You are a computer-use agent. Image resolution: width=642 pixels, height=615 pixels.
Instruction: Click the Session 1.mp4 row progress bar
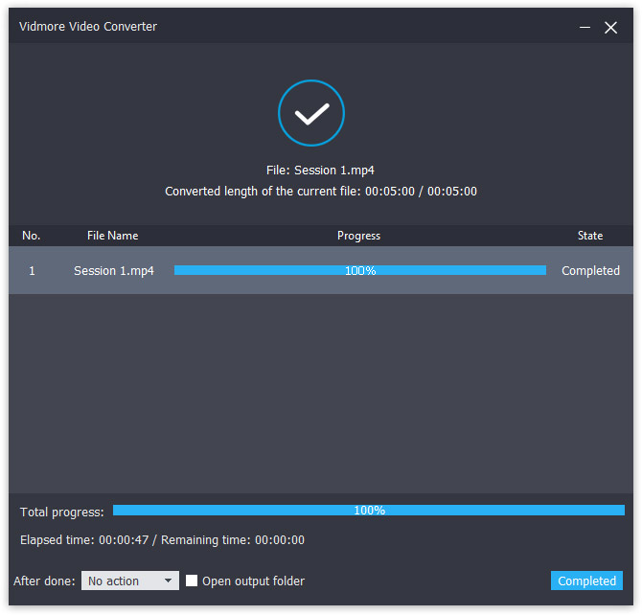[359, 271]
